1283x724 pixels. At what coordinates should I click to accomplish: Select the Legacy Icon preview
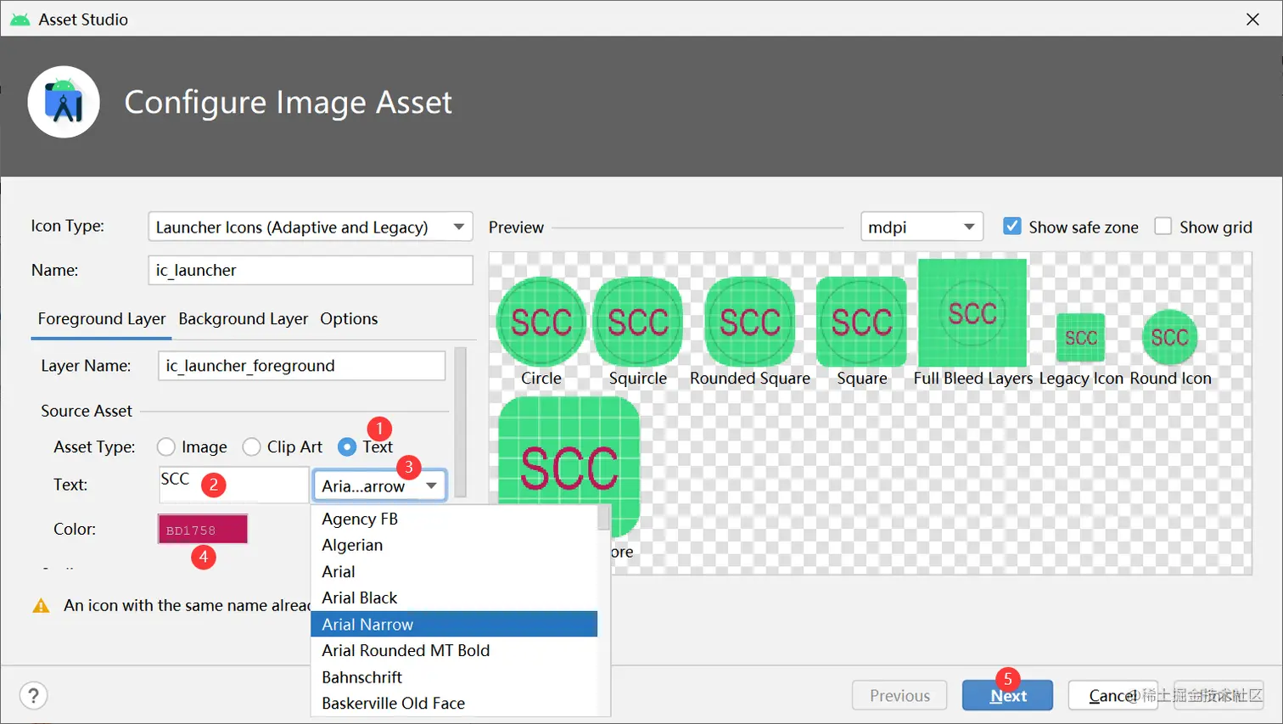pos(1081,337)
